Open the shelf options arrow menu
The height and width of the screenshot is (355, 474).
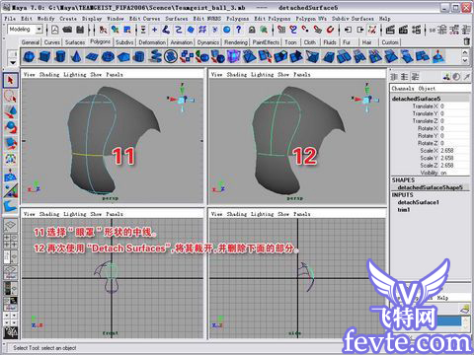tap(13, 62)
